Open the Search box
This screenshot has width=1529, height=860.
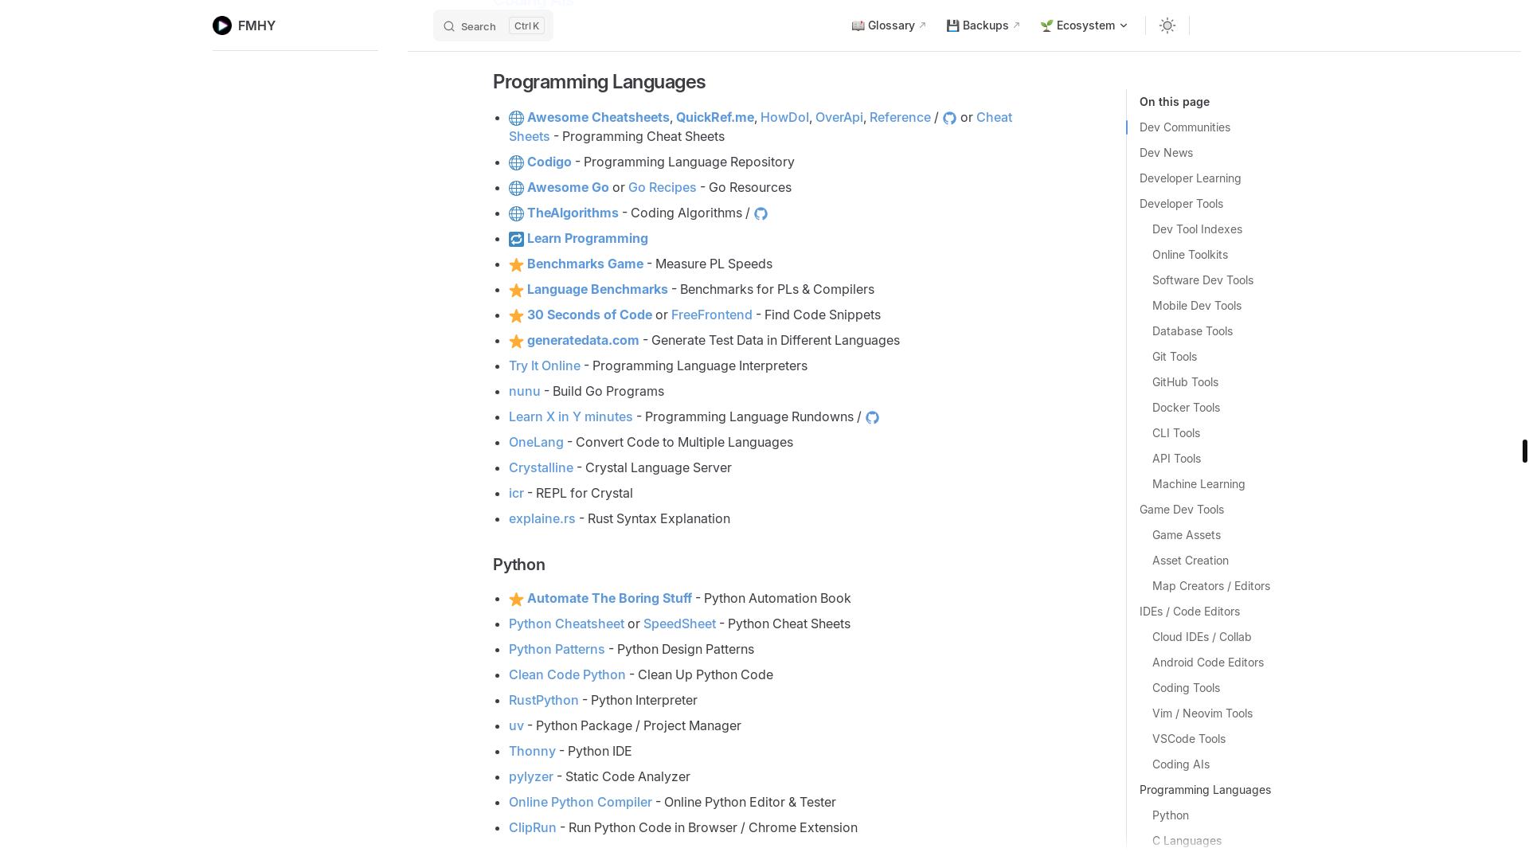[x=493, y=25]
